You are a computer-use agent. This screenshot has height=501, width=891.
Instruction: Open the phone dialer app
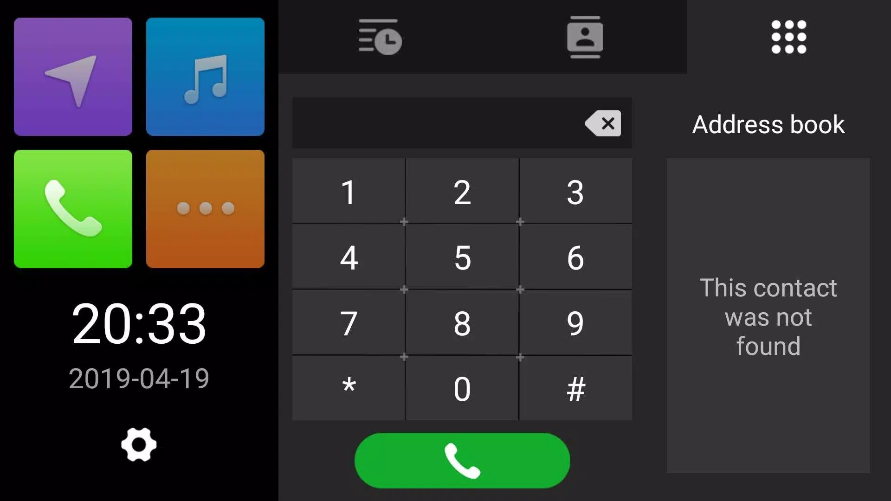(72, 209)
